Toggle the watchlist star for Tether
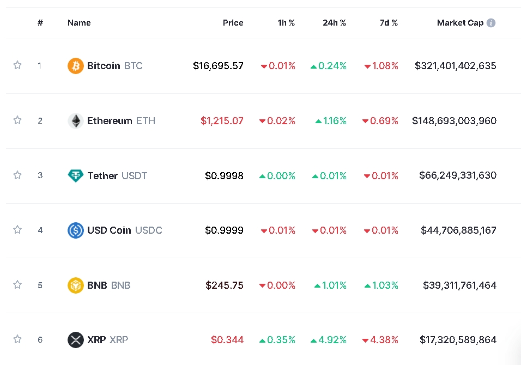This screenshot has width=521, height=365. (x=17, y=175)
